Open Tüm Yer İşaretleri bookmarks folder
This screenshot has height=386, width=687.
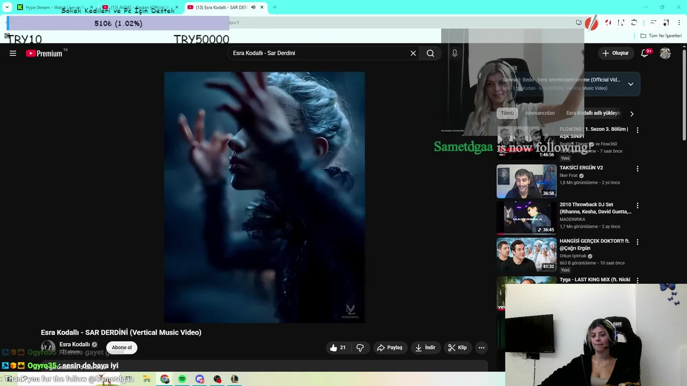(661, 36)
